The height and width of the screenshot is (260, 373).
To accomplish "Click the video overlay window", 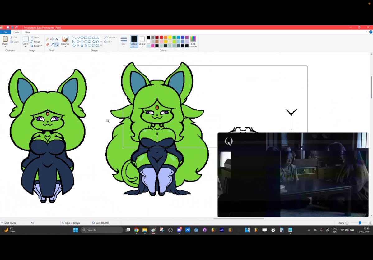I will 293,175.
